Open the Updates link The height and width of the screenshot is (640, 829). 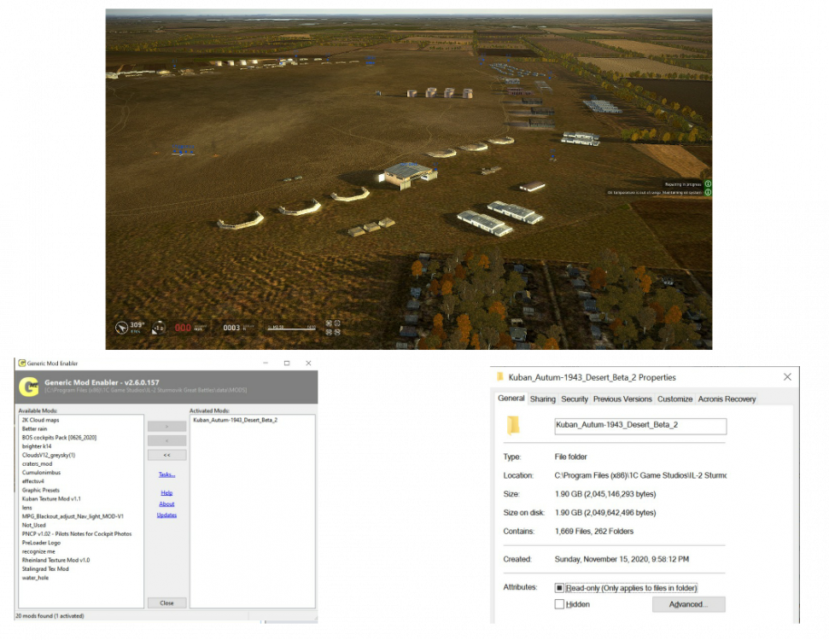pyautogui.click(x=166, y=515)
